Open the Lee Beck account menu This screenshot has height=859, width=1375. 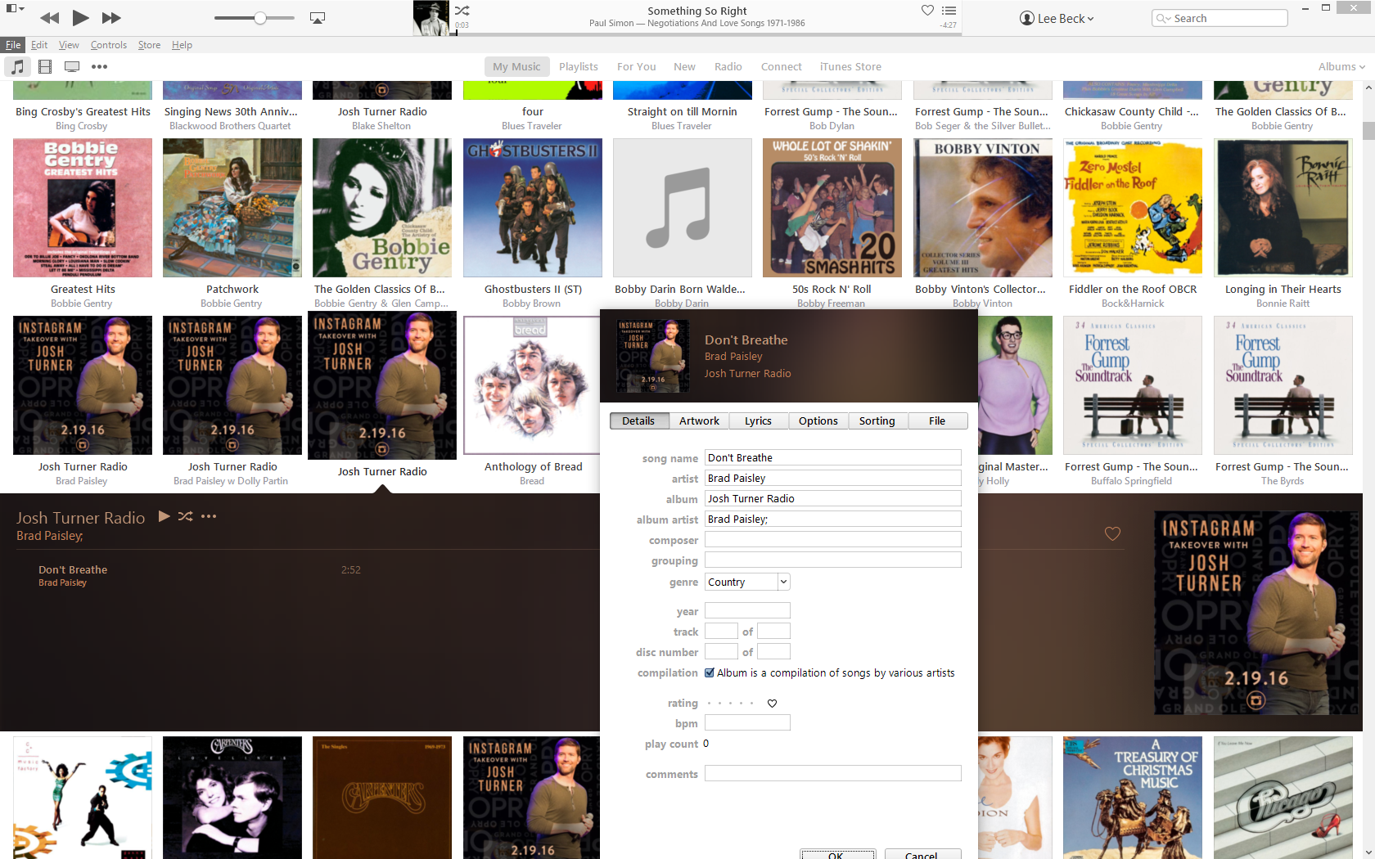coord(1057,18)
